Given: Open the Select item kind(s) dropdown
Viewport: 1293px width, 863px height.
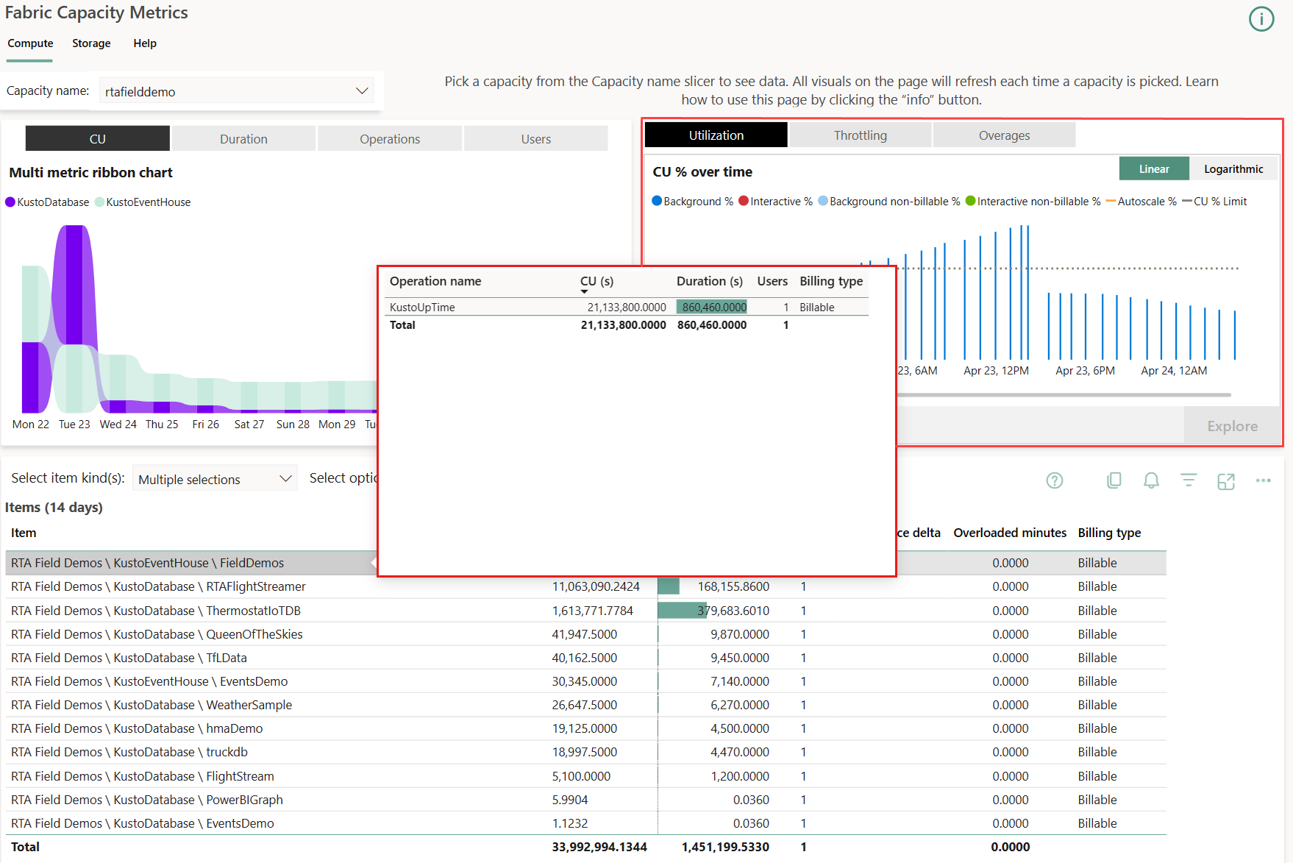Looking at the screenshot, I should [x=215, y=479].
